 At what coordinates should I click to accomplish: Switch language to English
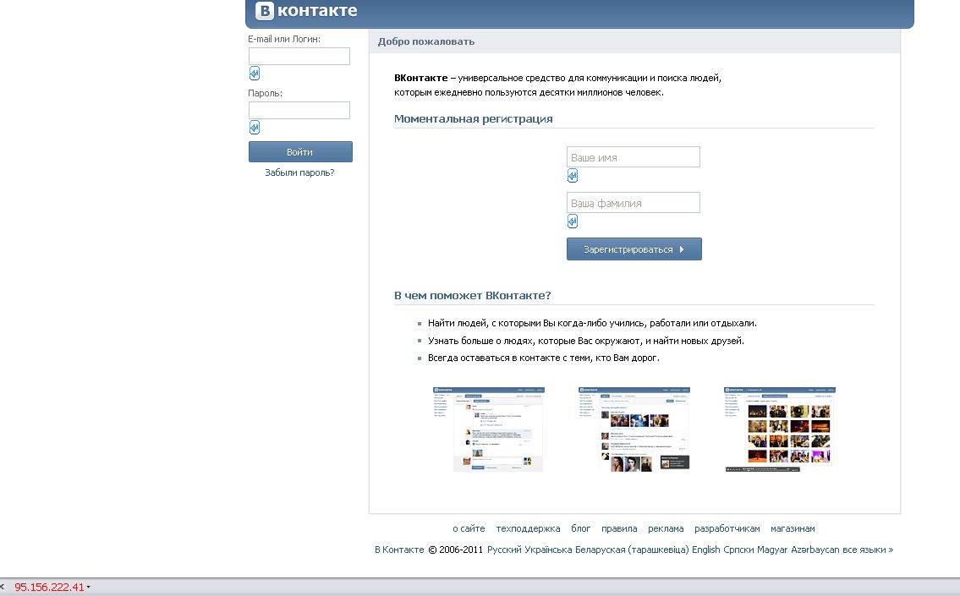click(706, 550)
